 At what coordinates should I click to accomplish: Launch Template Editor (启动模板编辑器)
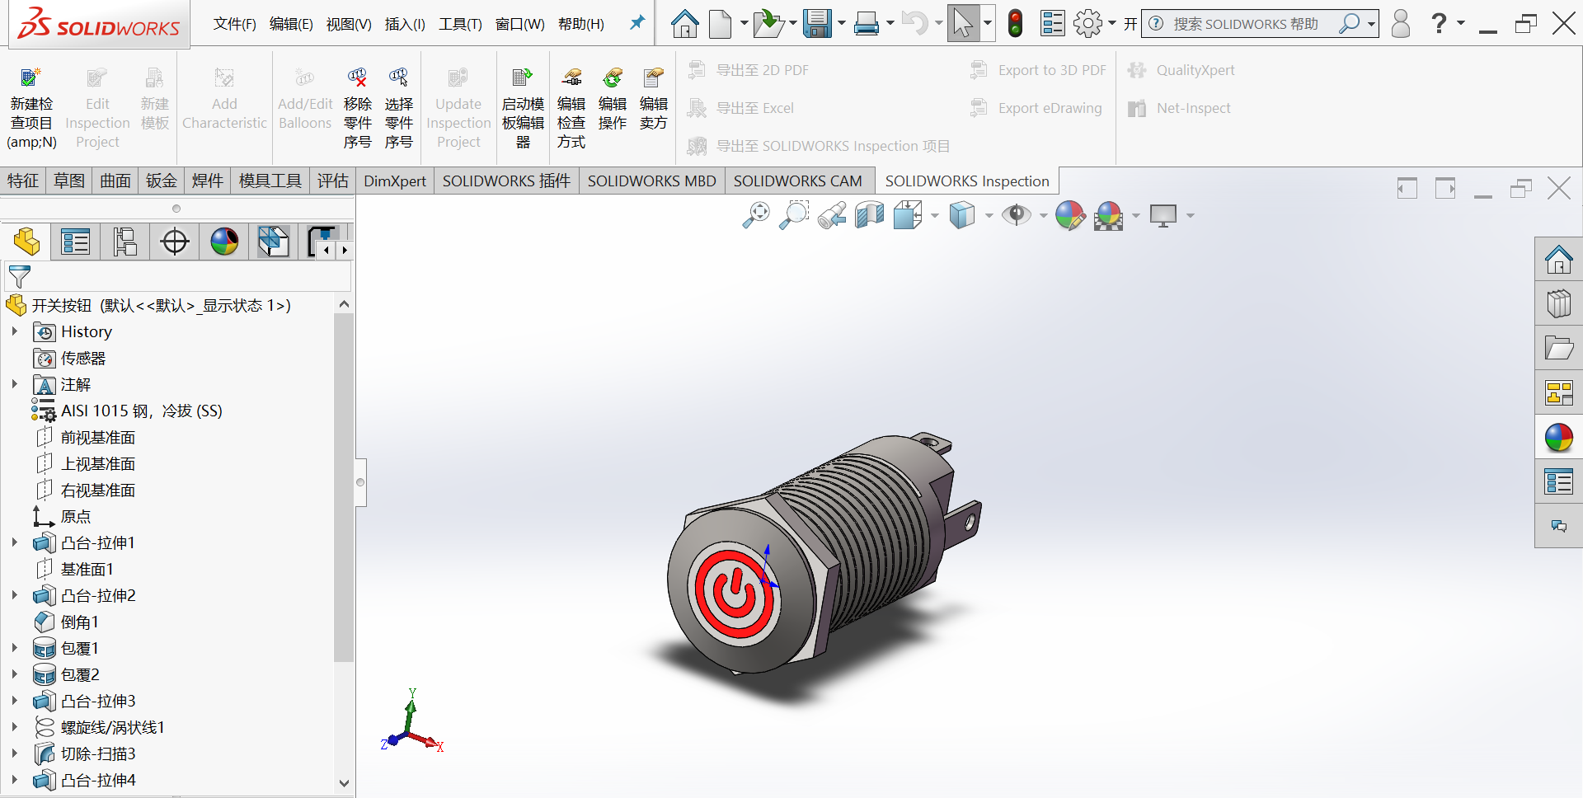pyautogui.click(x=523, y=110)
